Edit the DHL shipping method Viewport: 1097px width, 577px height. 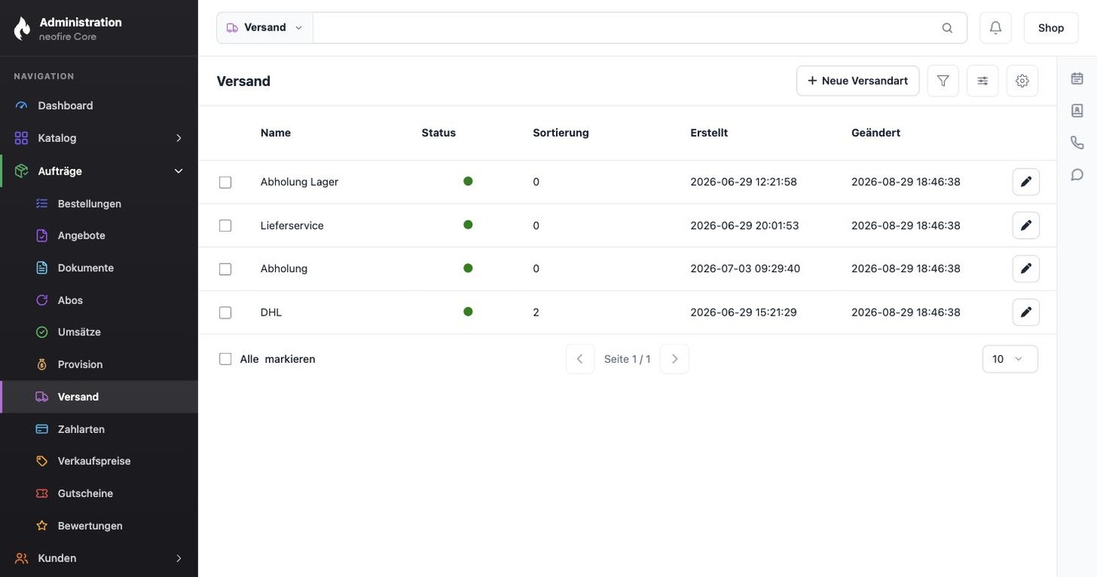click(x=1026, y=313)
